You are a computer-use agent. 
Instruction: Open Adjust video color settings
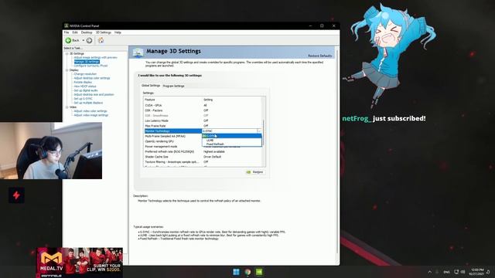pos(90,111)
